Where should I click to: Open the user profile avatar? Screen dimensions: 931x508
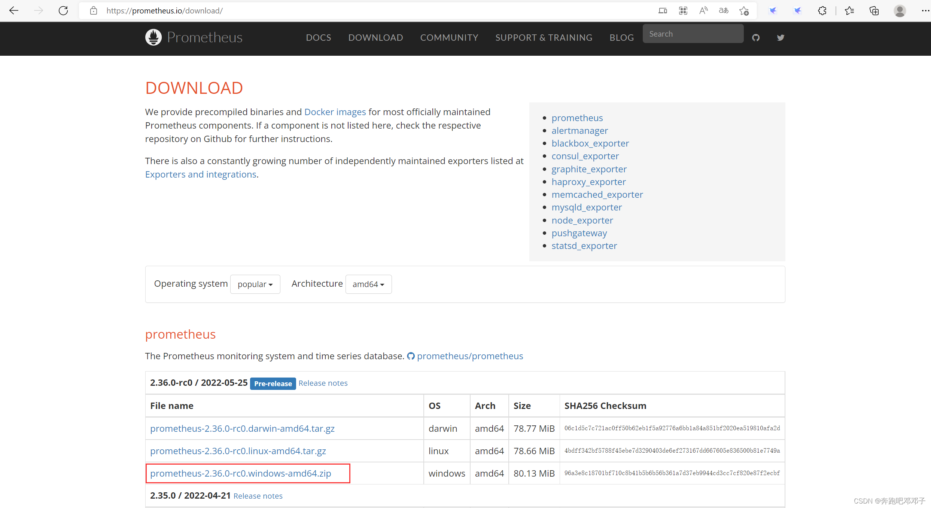(x=900, y=10)
